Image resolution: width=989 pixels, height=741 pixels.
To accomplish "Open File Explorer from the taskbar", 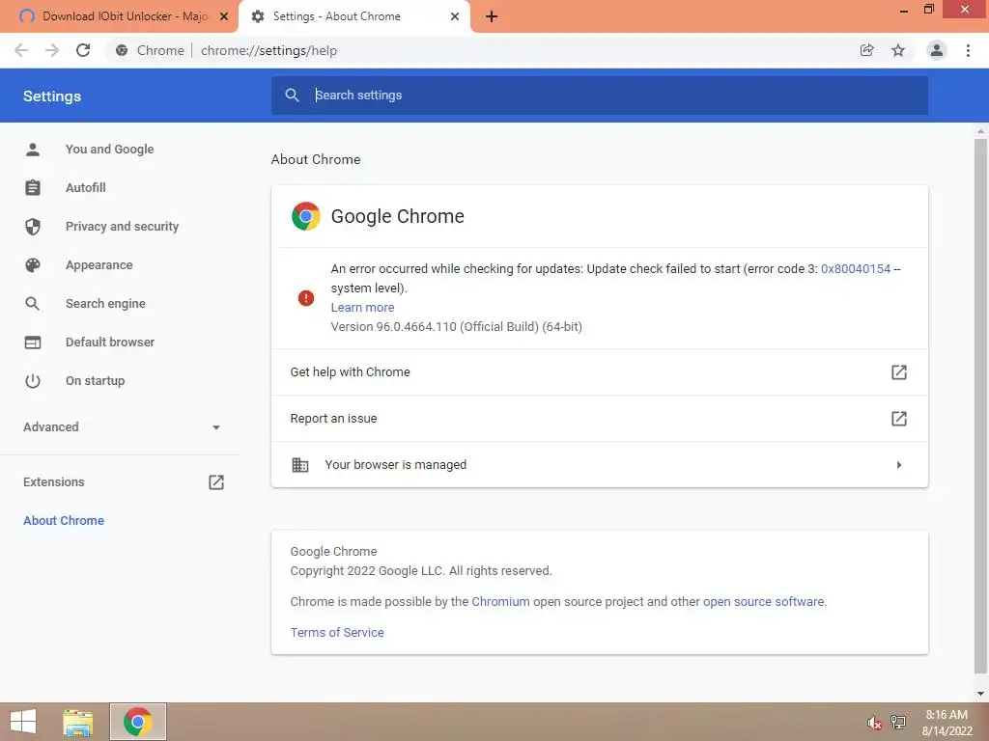I will (78, 723).
